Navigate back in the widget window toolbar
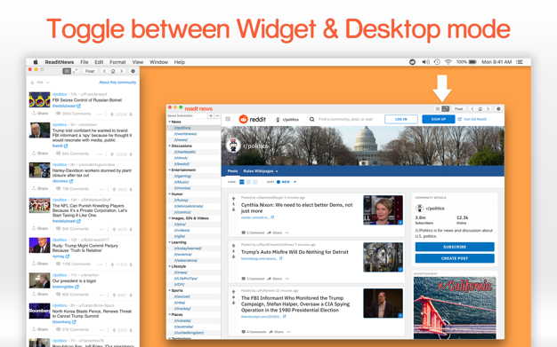This screenshot has width=557, height=347. (x=104, y=71)
